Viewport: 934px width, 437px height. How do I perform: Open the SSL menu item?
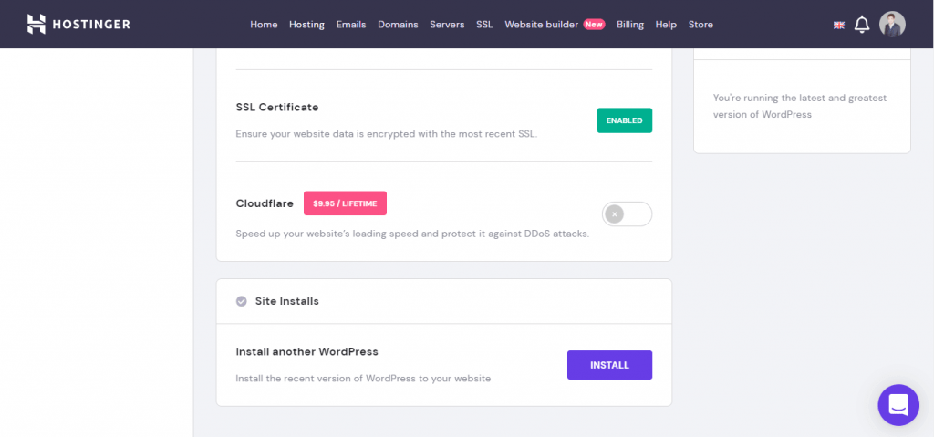coord(484,25)
